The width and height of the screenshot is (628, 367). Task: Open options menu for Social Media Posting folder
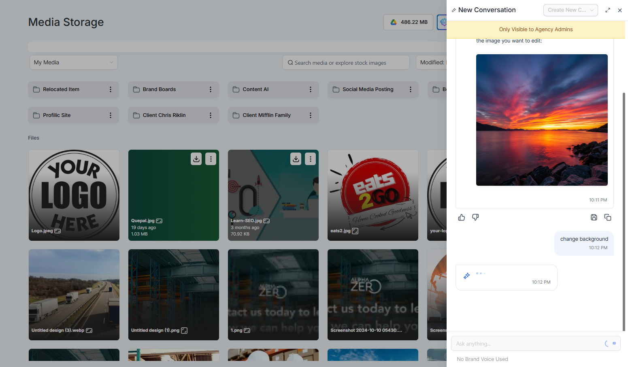tap(411, 89)
